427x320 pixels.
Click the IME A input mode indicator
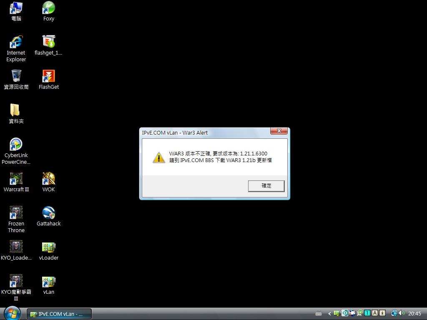[375, 313]
